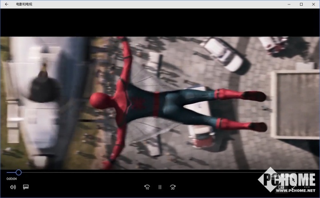Open the more options ellipsis menu
This screenshot has width=320, height=198.
tap(307, 187)
